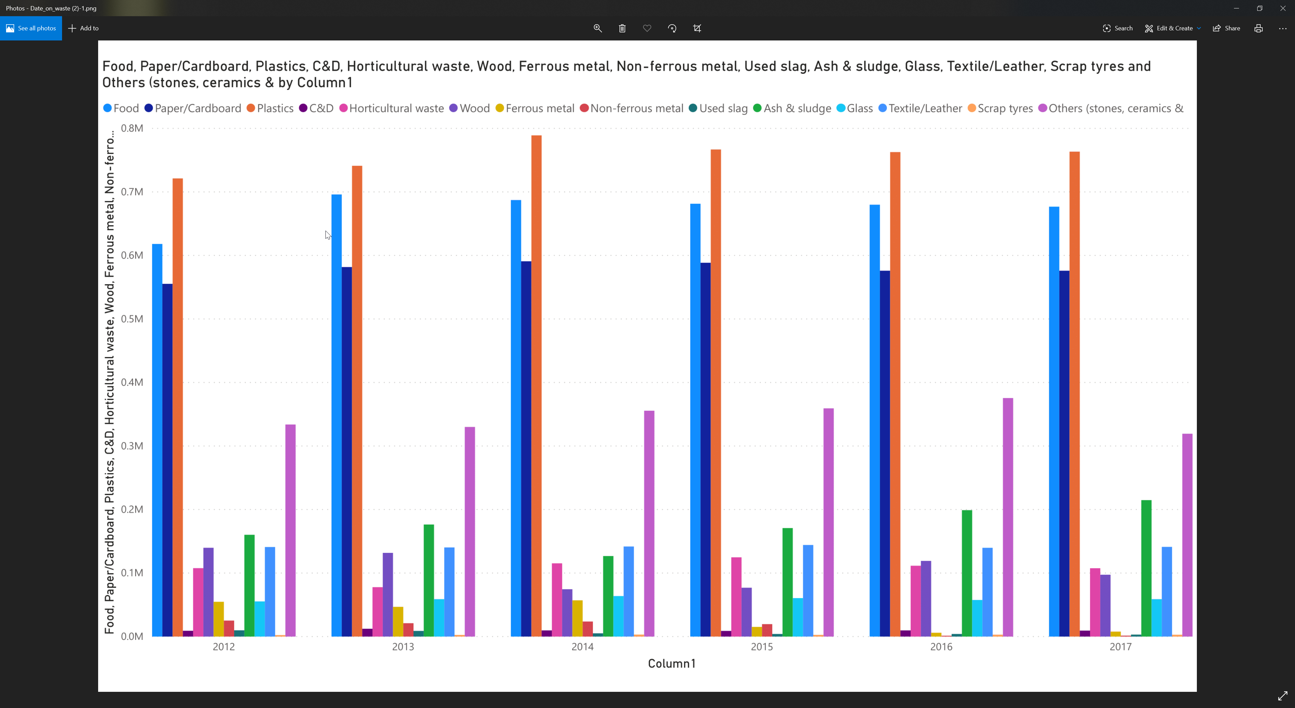Open the Search visual search button

(x=1118, y=28)
